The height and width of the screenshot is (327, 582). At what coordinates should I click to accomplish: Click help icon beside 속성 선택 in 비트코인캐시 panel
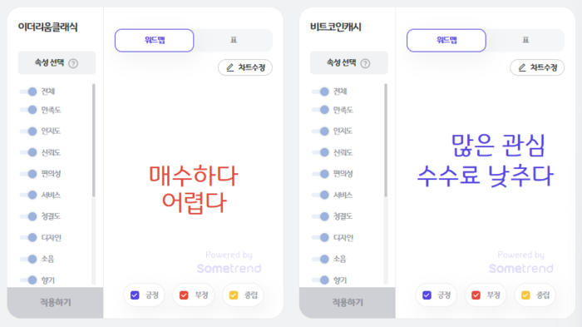365,63
